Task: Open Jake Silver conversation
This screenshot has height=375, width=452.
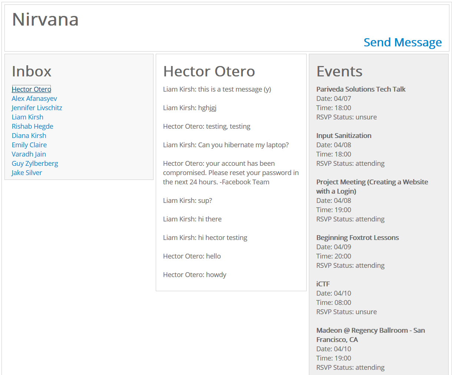Action: [x=27, y=172]
